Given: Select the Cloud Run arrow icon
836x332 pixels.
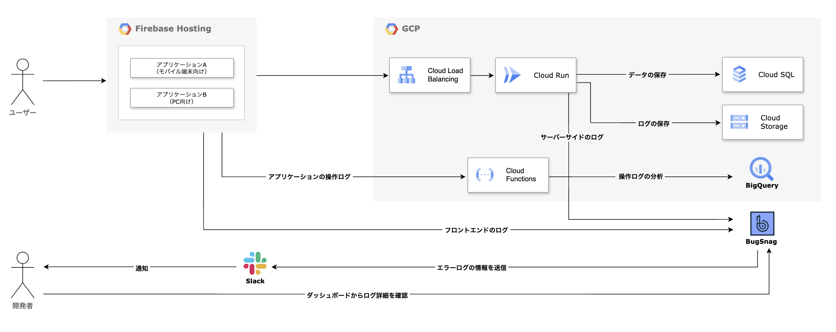Looking at the screenshot, I should (x=512, y=75).
